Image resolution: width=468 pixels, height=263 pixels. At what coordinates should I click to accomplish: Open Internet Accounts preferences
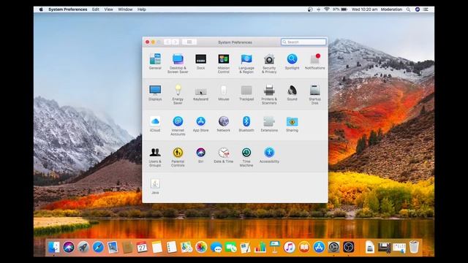tap(178, 126)
